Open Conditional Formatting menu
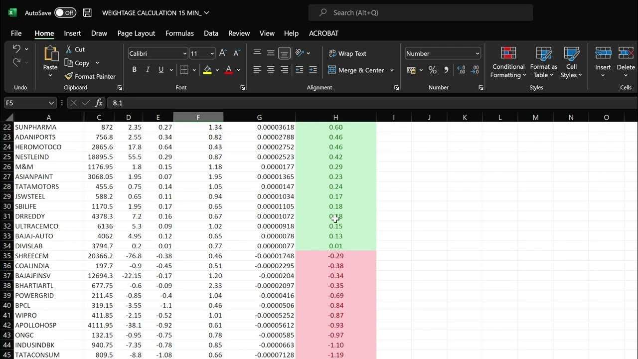 pos(508,62)
